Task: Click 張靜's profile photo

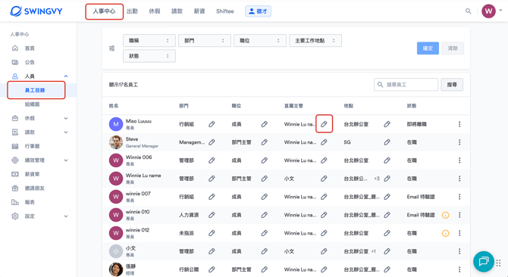Action: coord(116,269)
